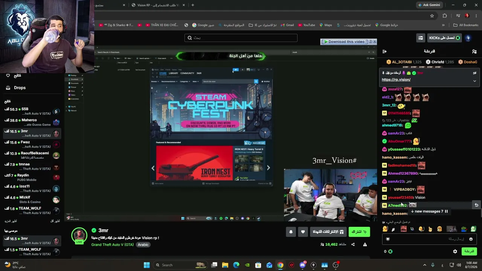The image size is (482, 271).
Task: Open RaoufBelkacemi channel in sidebar
Action: (x=32, y=156)
